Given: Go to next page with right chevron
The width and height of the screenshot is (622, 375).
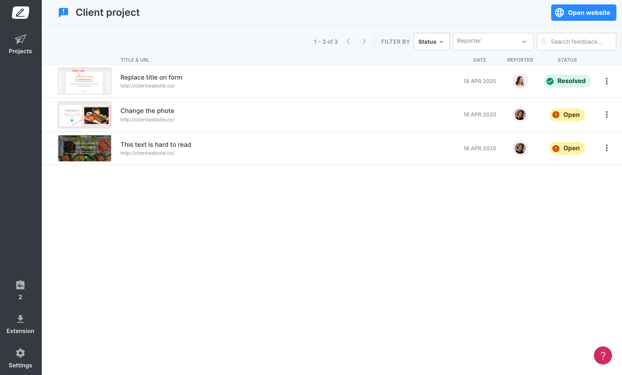Looking at the screenshot, I should pos(364,42).
